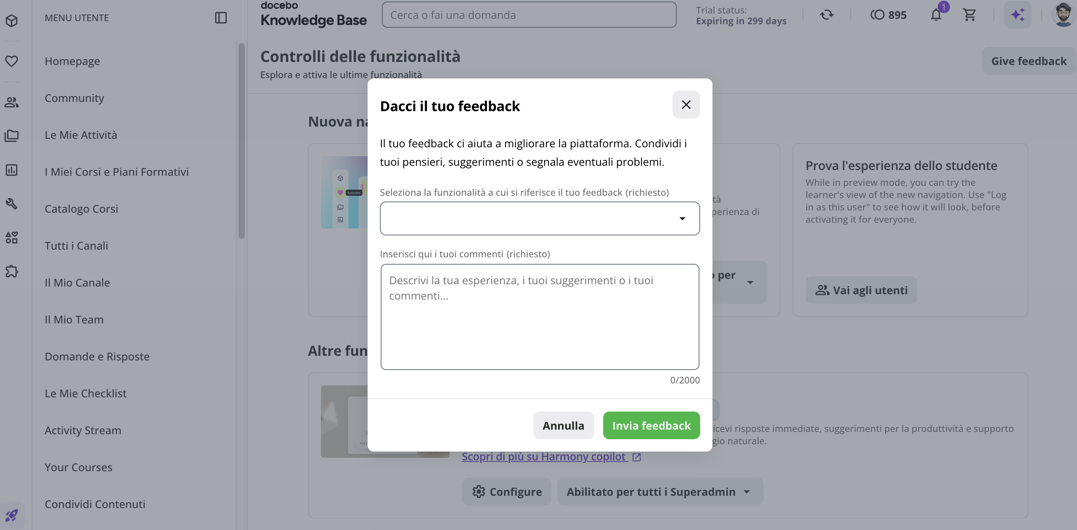Click the Nuova navigazione preview thumbnail
This screenshot has width=1077, height=530.
pyautogui.click(x=344, y=192)
